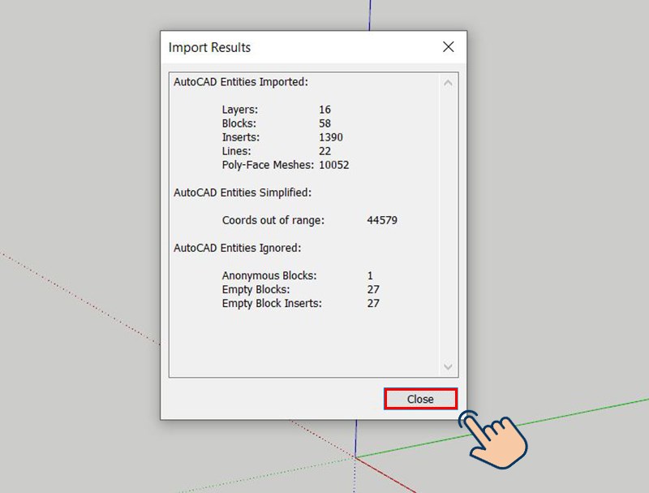The width and height of the screenshot is (649, 493).
Task: Click the Lines value 22
Action: pyautogui.click(x=325, y=151)
